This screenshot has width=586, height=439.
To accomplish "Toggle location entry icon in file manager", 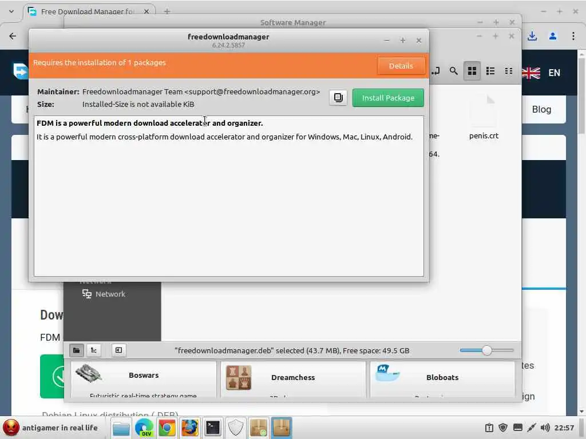I will coord(435,71).
